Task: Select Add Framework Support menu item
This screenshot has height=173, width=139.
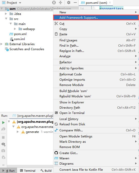Action: pyautogui.click(x=96, y=18)
